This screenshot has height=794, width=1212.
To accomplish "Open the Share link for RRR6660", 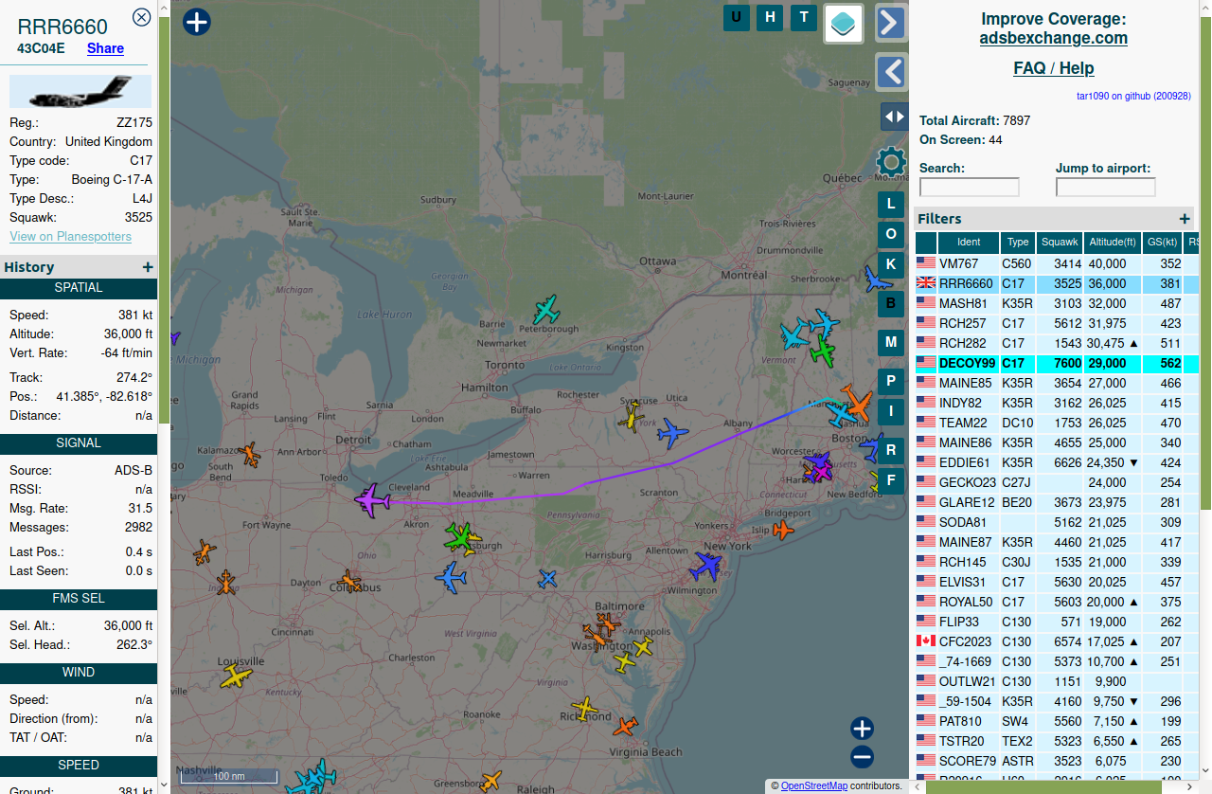I will click(x=105, y=48).
